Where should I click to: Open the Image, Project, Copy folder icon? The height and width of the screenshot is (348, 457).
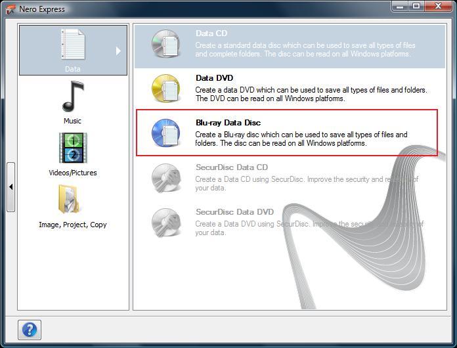click(x=69, y=200)
